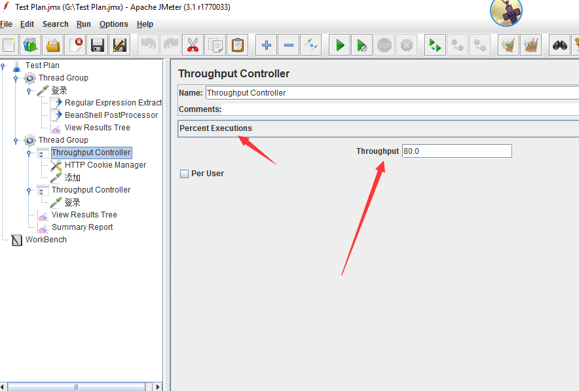Click the Search binoculars icon
Viewport: 579px width, 391px height.
(559, 45)
